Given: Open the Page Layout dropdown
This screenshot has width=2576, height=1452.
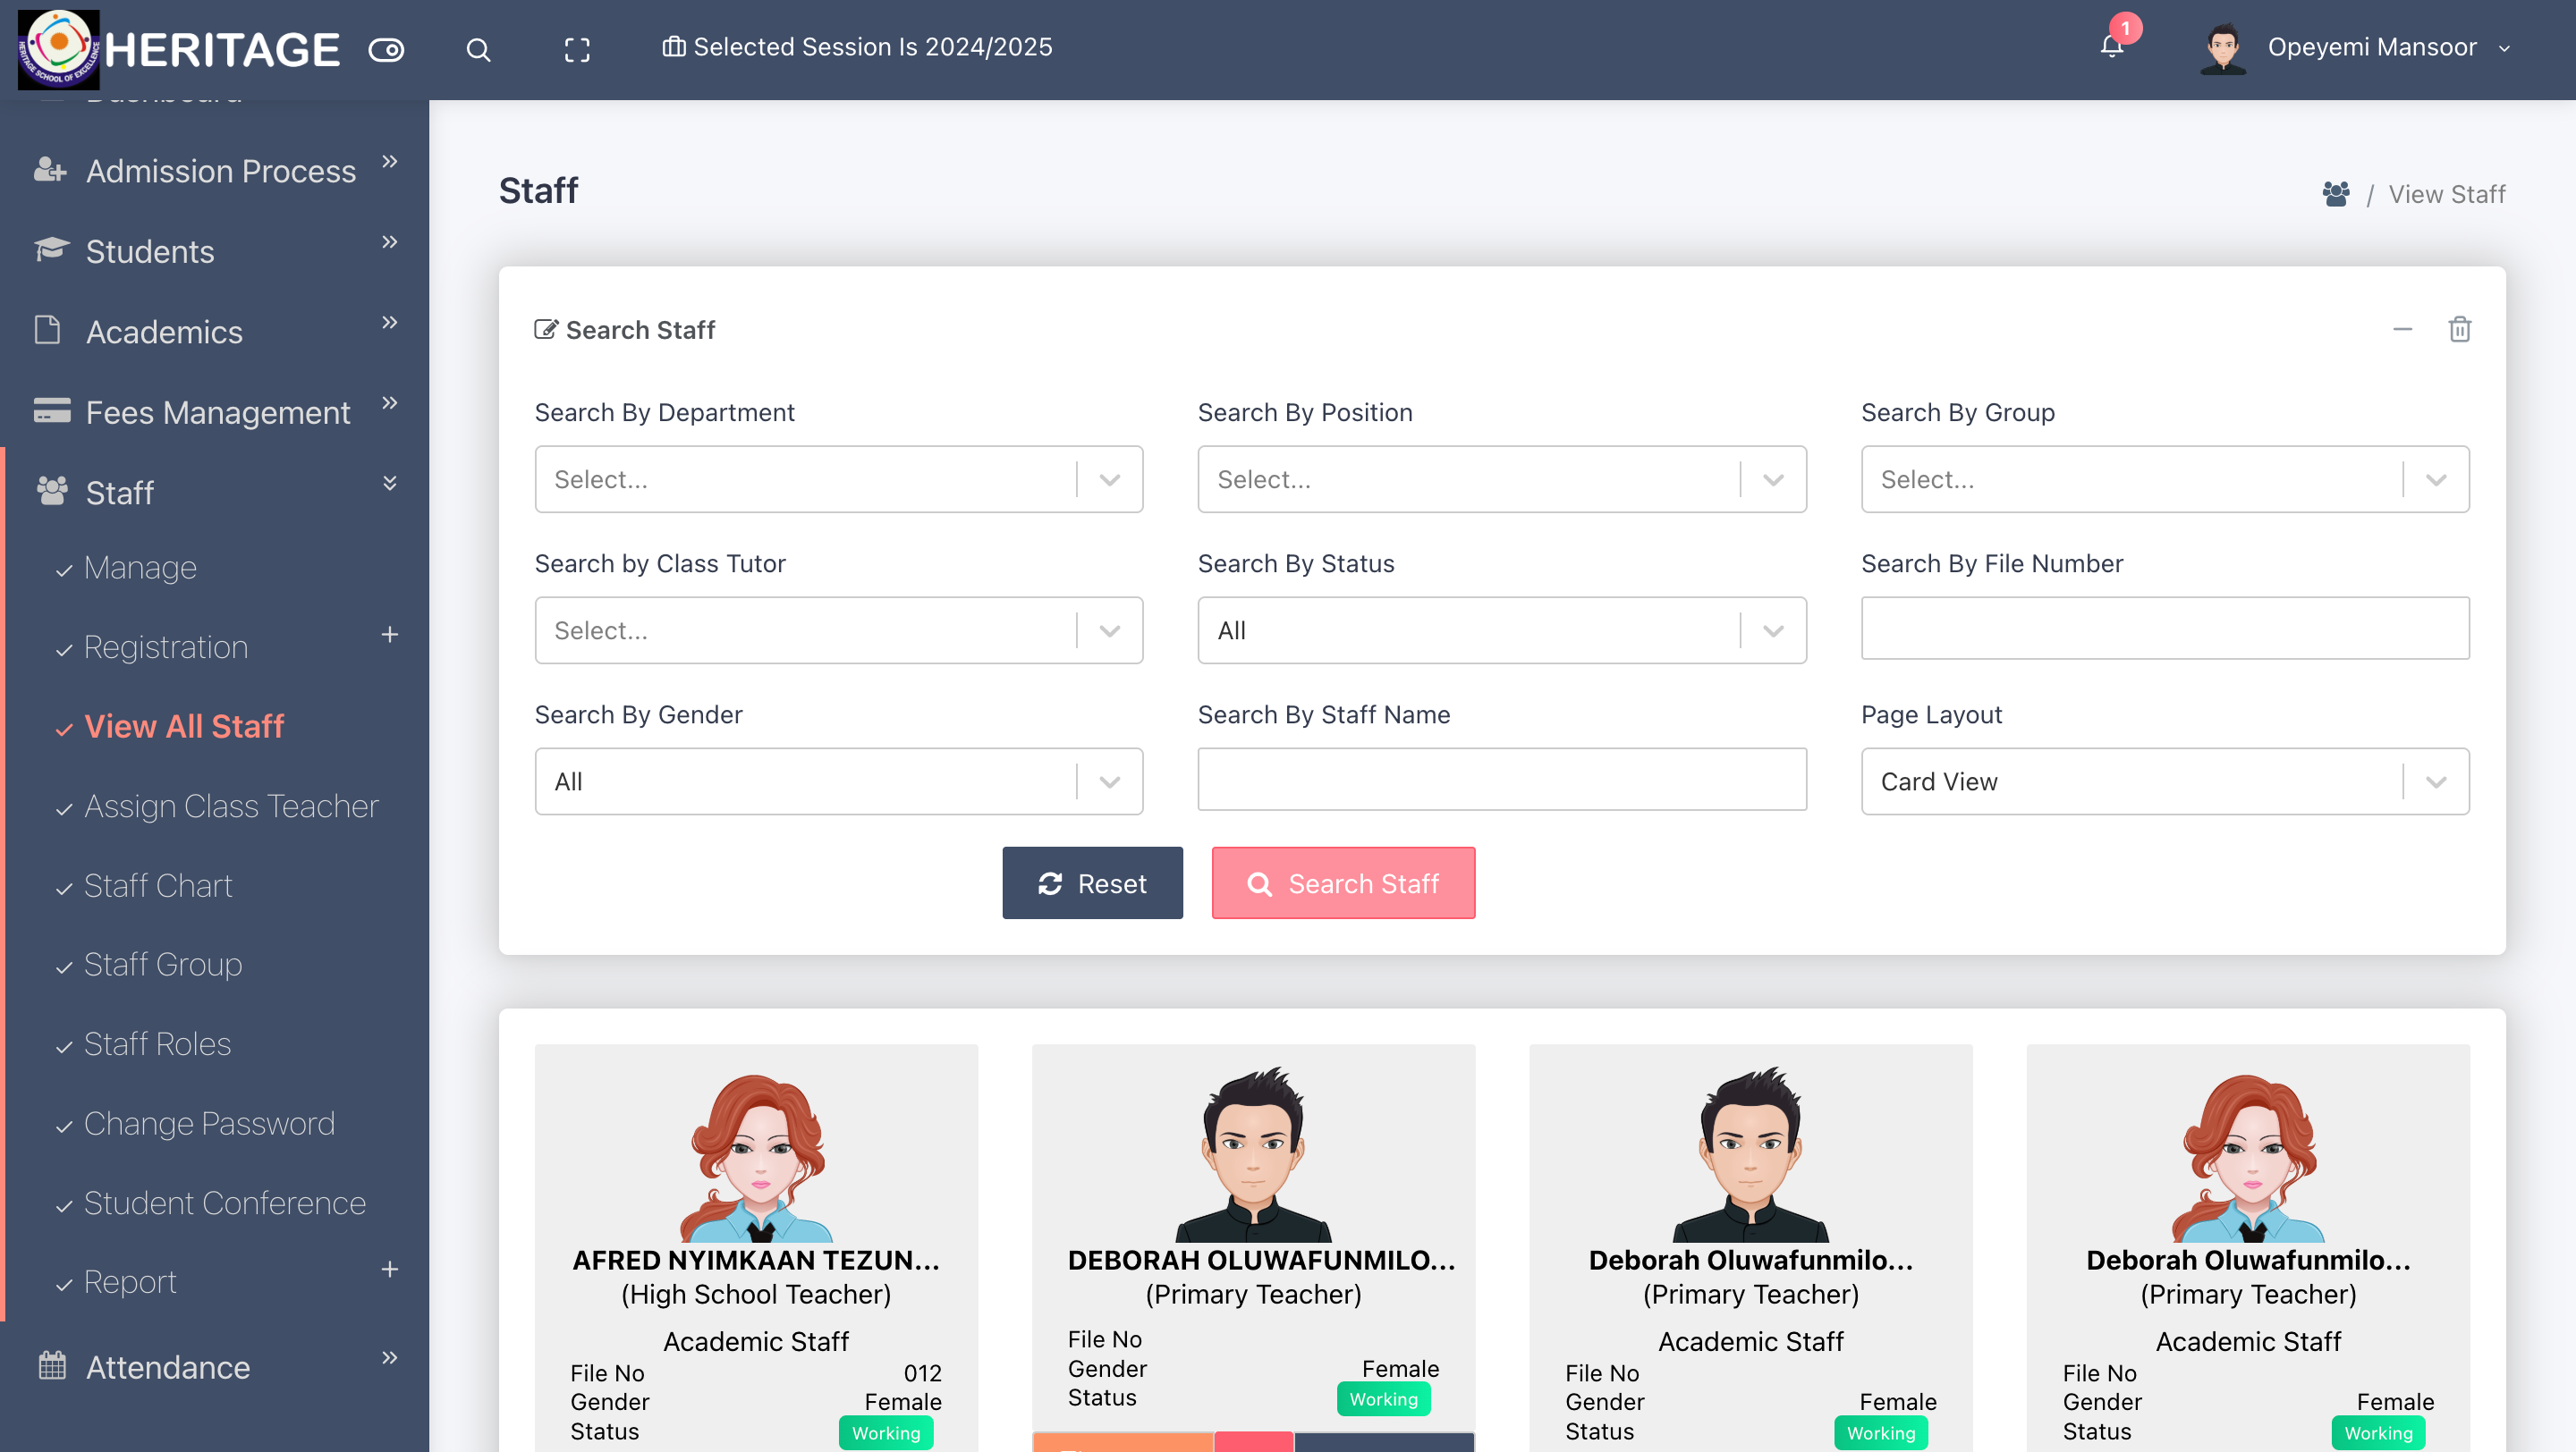Looking at the screenshot, I should coord(2165,781).
